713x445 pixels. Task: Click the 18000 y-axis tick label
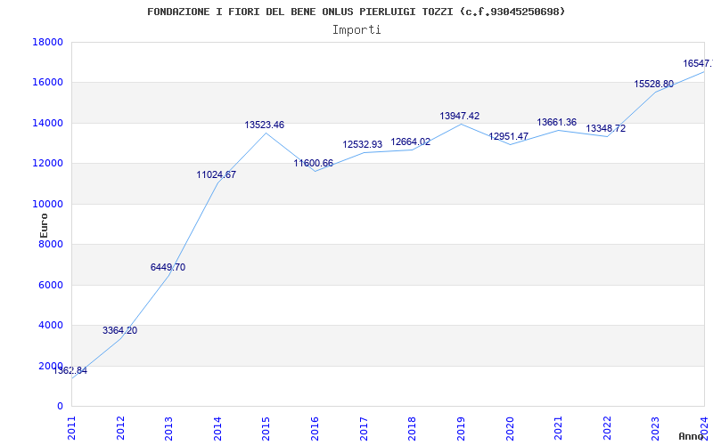tap(47, 42)
